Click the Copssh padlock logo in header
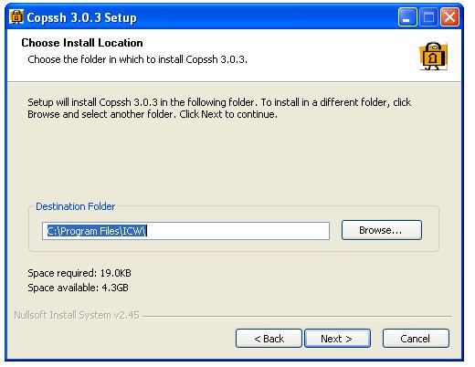 coord(433,56)
